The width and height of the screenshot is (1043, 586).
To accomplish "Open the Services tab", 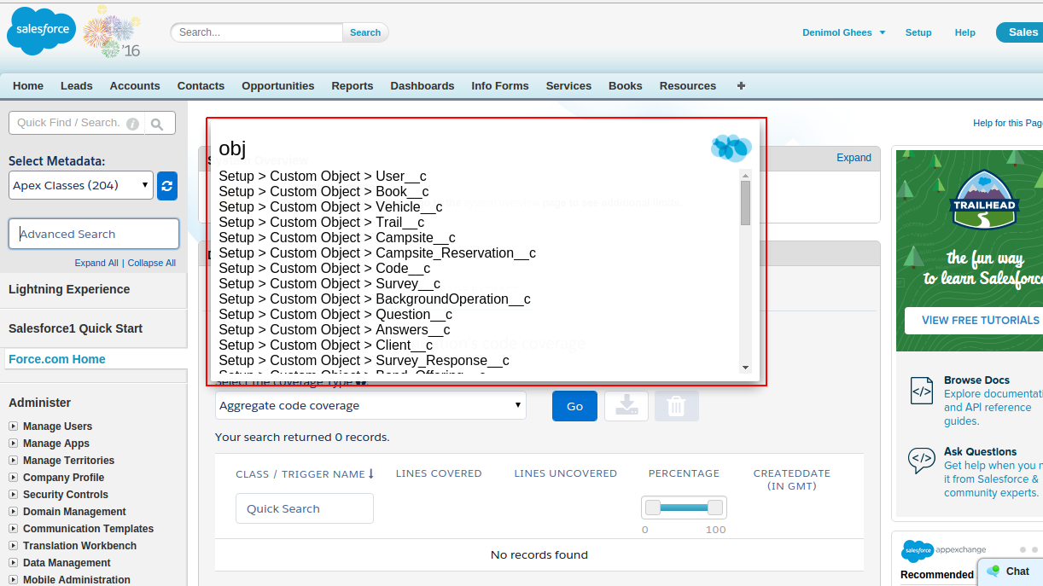I will coord(568,86).
